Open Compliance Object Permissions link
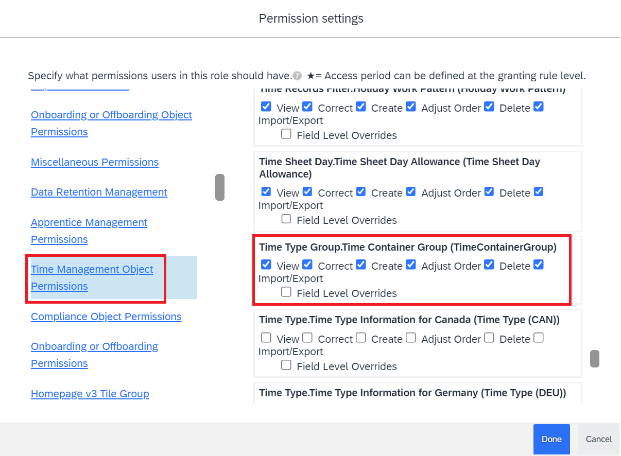This screenshot has width=621, height=456. pos(106,316)
